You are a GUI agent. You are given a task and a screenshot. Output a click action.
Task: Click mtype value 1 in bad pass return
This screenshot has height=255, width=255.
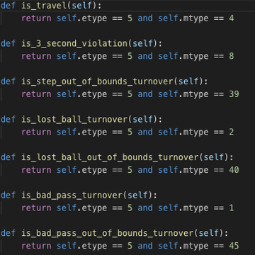tap(231, 208)
